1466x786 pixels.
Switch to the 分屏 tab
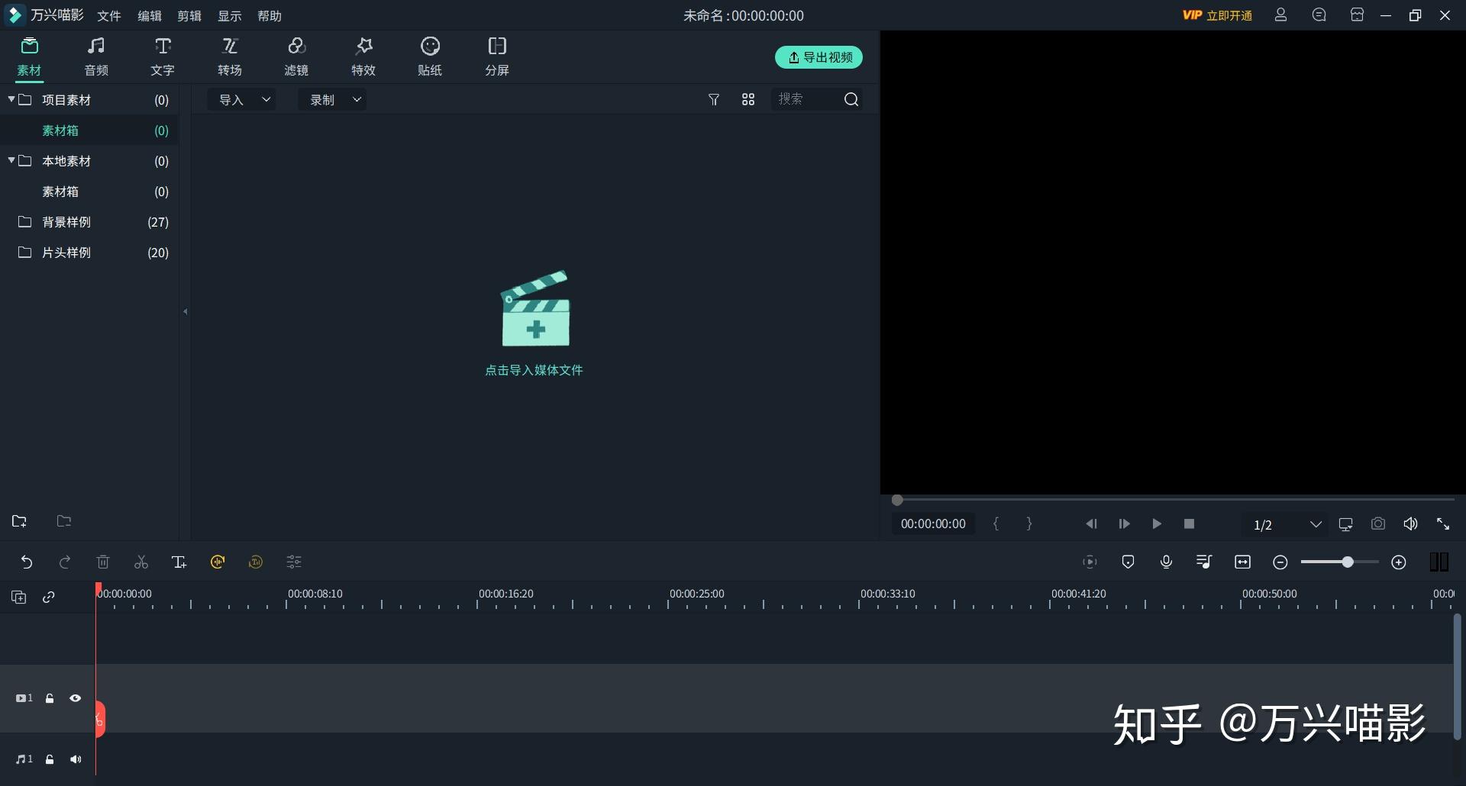(x=497, y=56)
